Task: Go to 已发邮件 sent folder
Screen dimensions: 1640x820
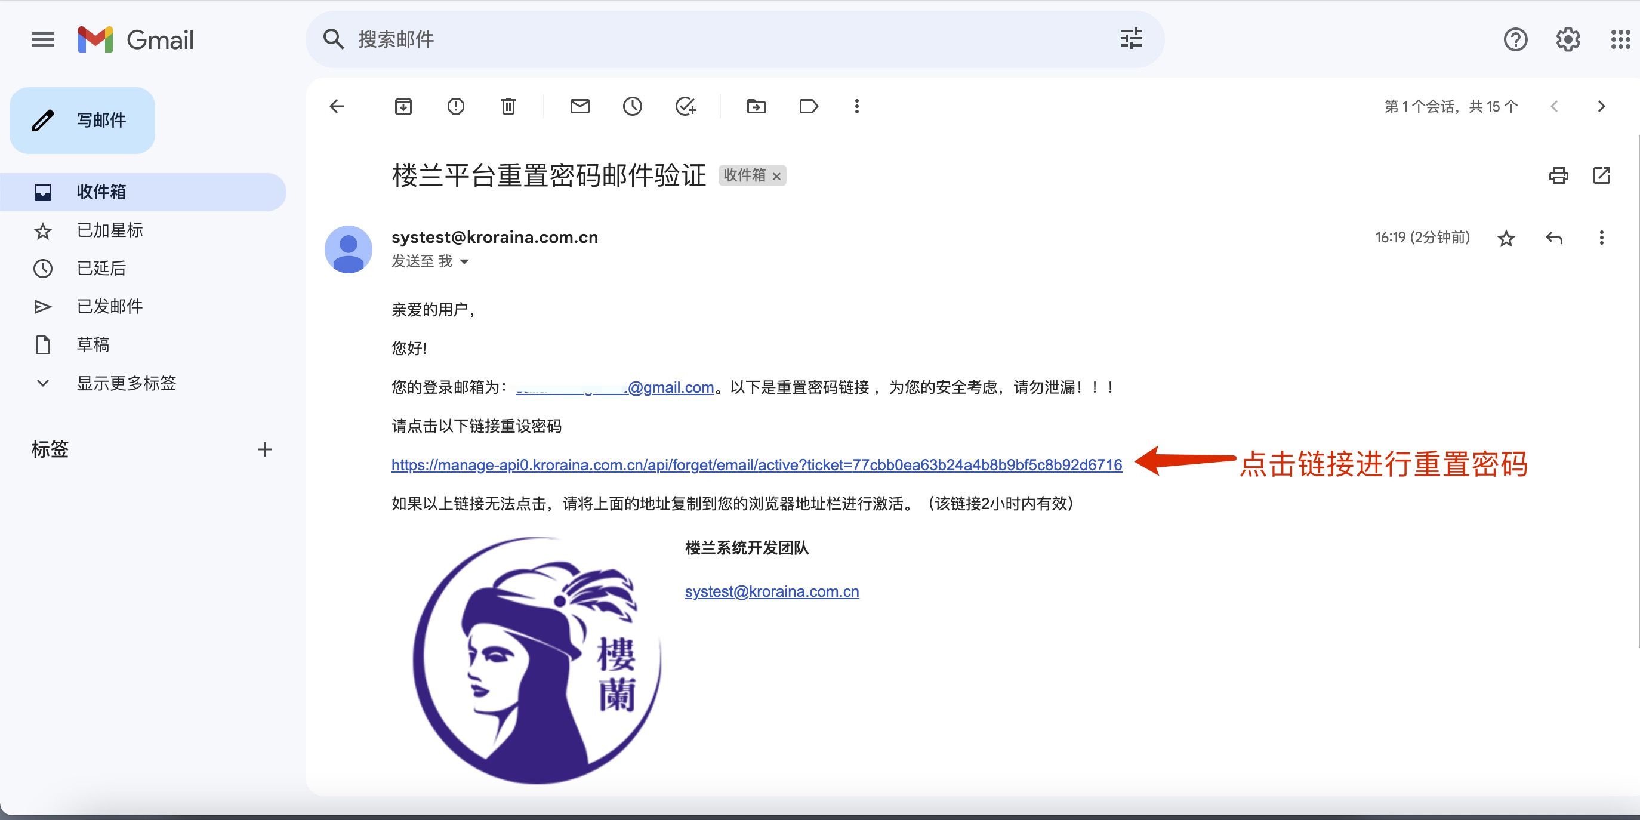Action: pos(109,307)
